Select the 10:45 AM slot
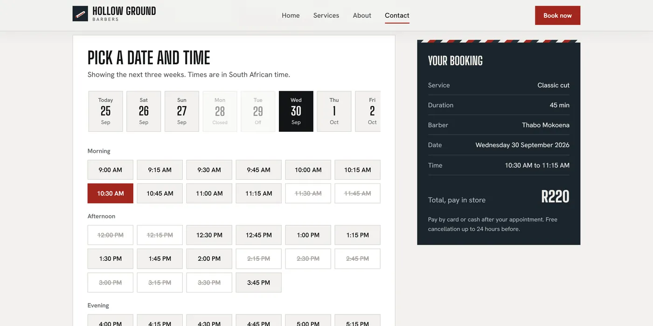The image size is (653, 326). (x=160, y=193)
